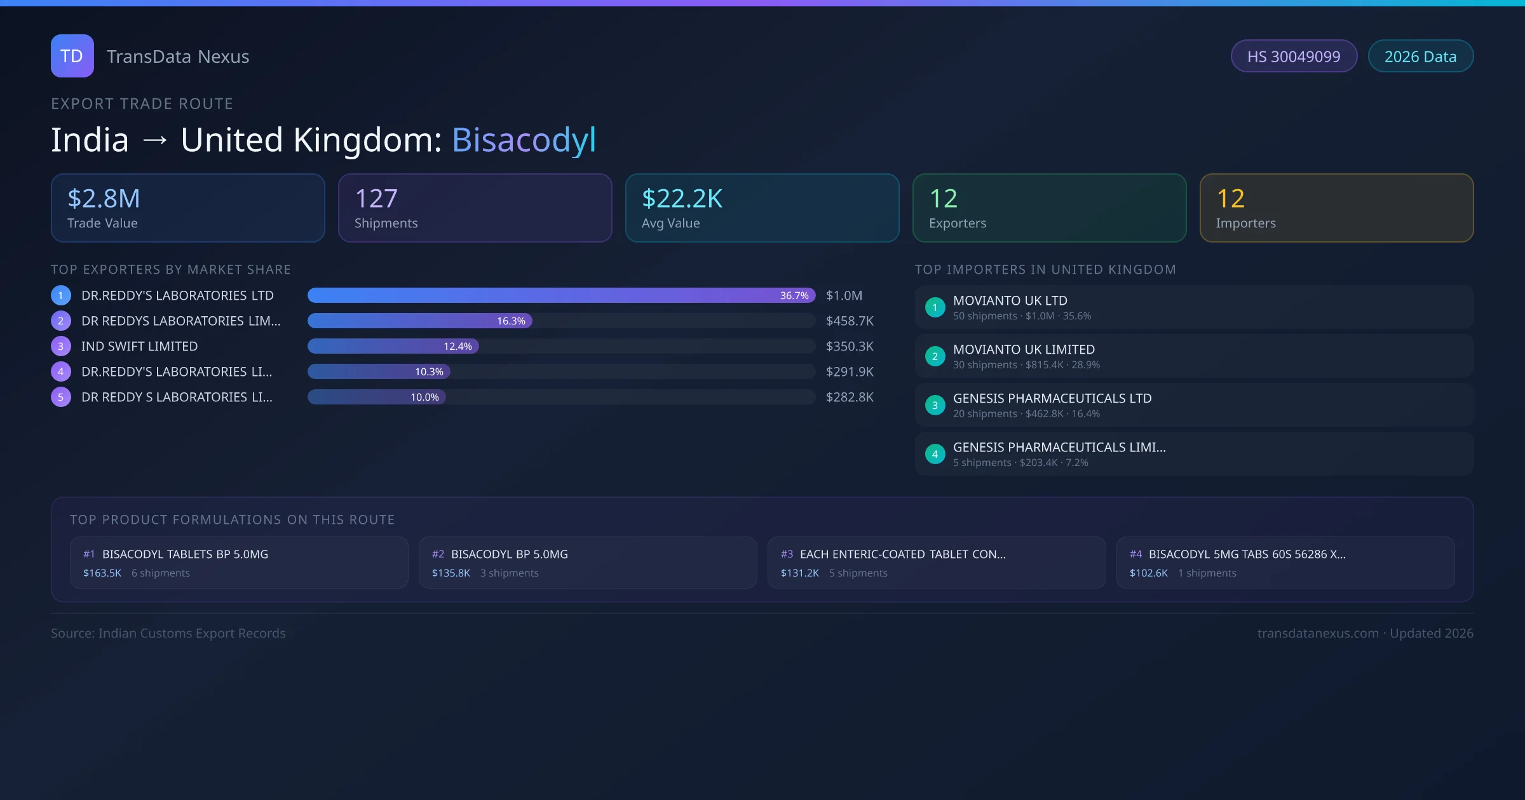Screen dimensions: 1525x800
Task: Click green rank 1 badge for MOVIANTO UK LTD
Action: [935, 307]
